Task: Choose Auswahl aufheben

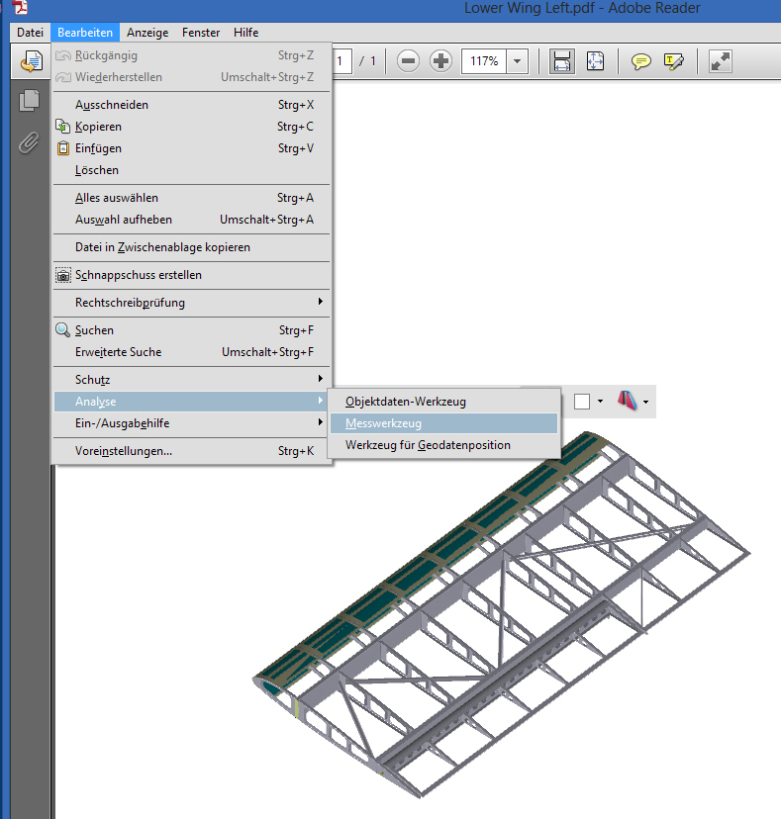Action: point(192,220)
